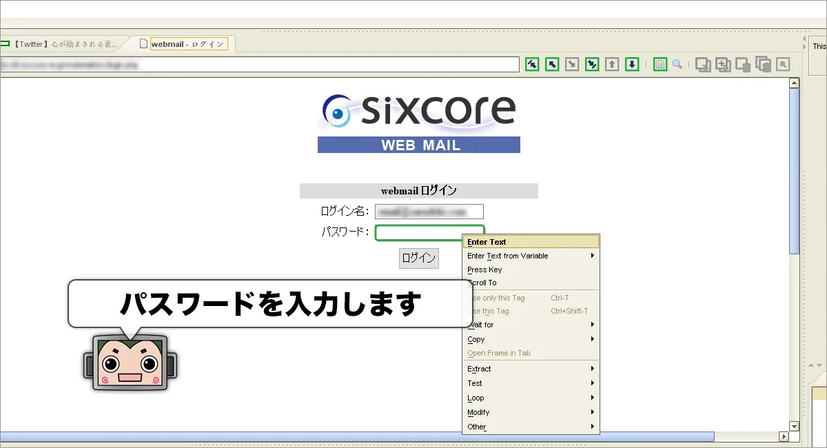Image resolution: width=827 pixels, height=448 pixels.
Task: Click the WEB MAIL banner
Action: (419, 145)
